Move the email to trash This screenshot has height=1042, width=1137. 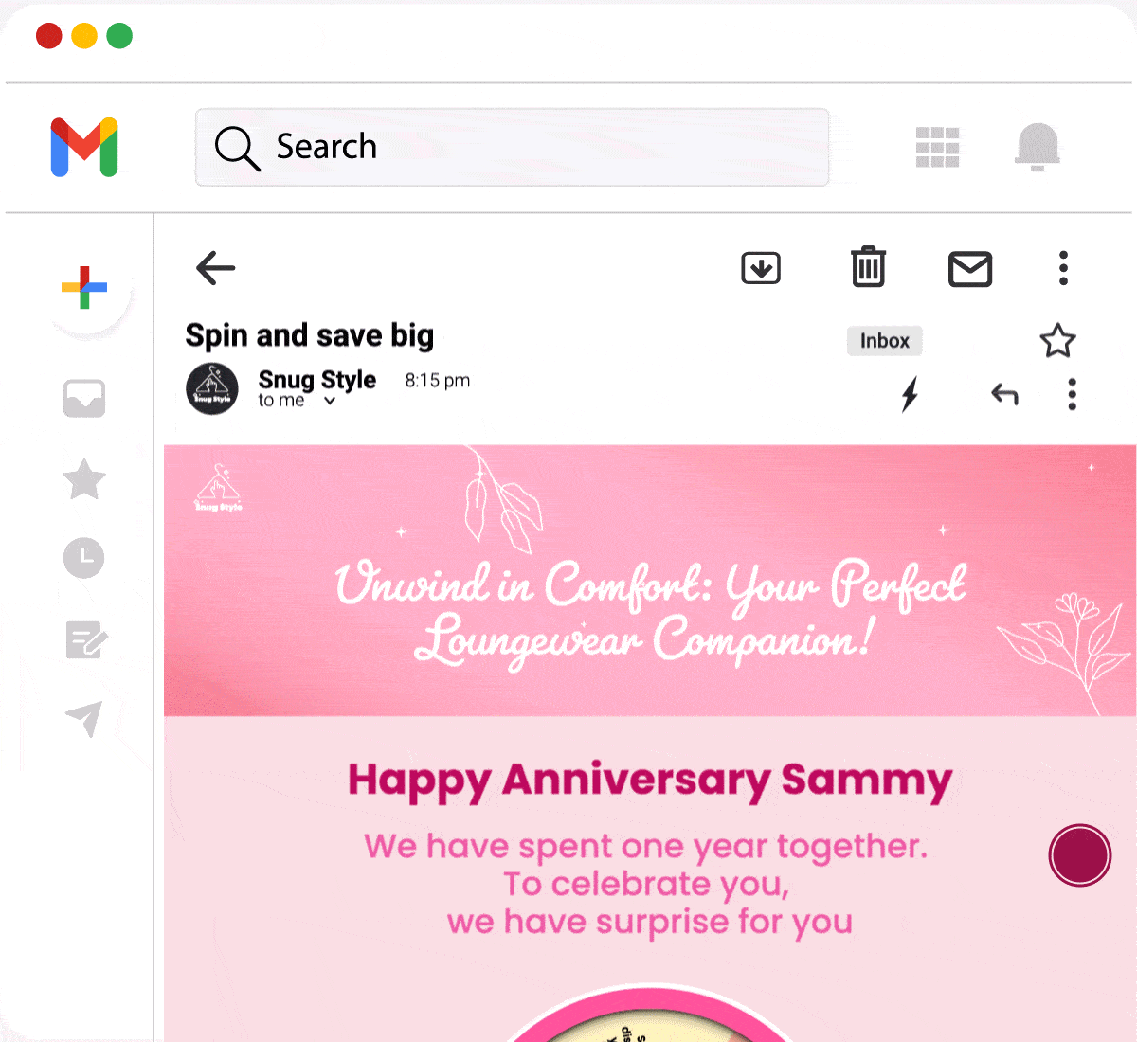click(868, 268)
